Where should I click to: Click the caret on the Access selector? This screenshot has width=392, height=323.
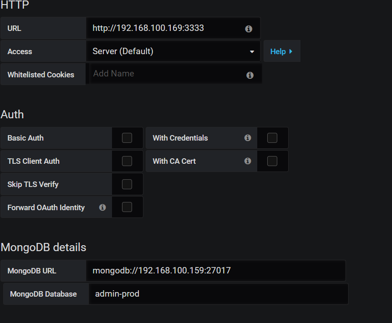(252, 51)
